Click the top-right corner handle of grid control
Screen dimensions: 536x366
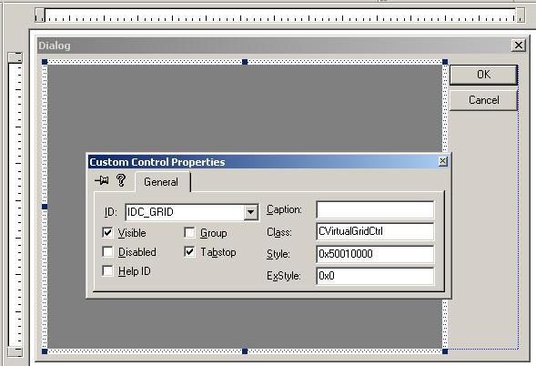[445, 62]
